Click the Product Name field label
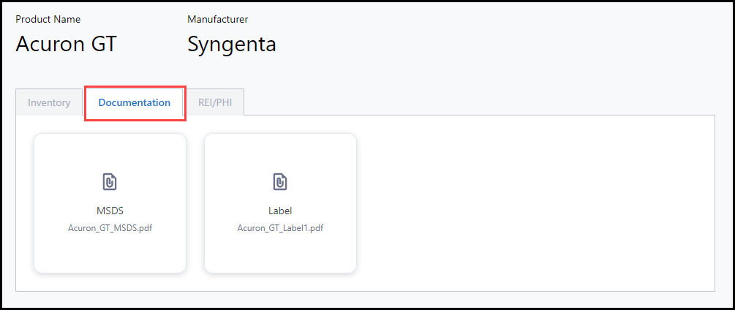Screen dimensions: 735x310 pyautogui.click(x=48, y=19)
